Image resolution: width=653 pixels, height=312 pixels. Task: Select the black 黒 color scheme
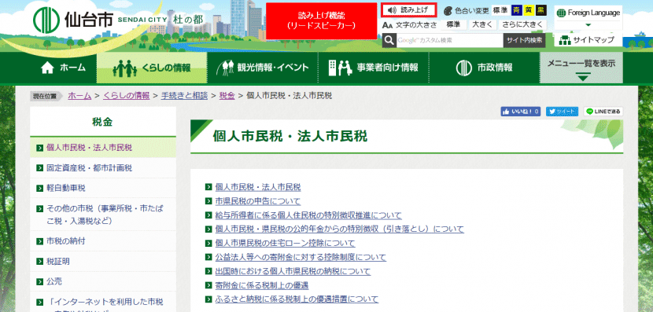click(x=540, y=10)
